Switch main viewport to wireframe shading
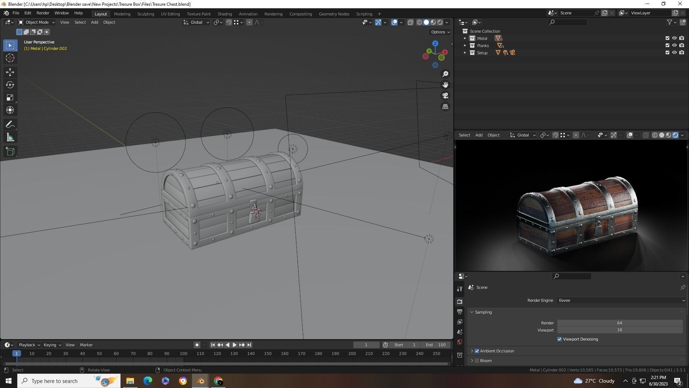 click(419, 22)
